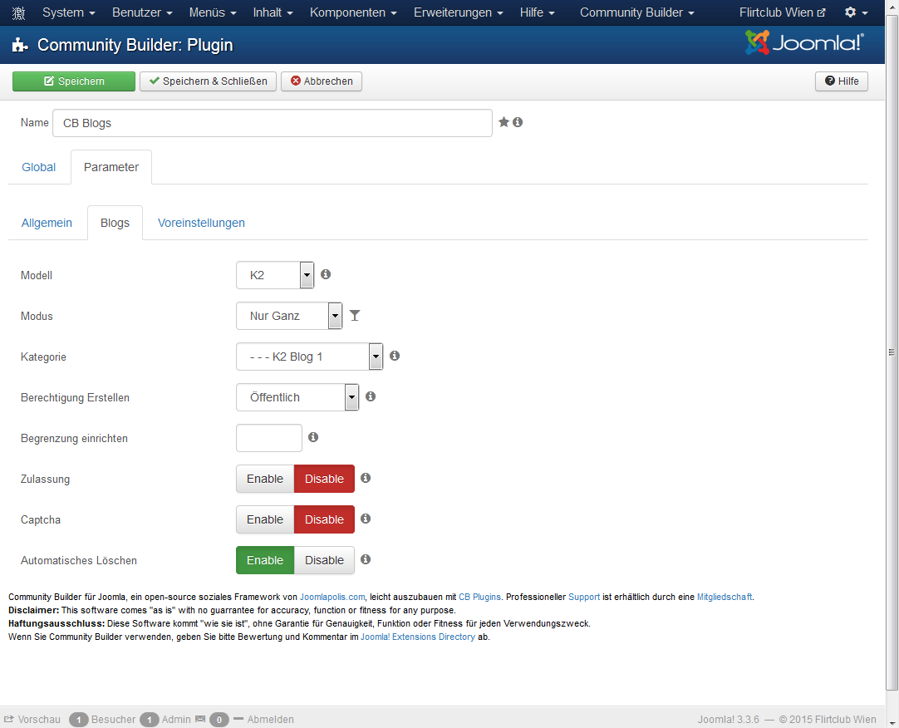Show info tooltip for Berechtigung Erstellen
This screenshot has width=899, height=728.
371,396
